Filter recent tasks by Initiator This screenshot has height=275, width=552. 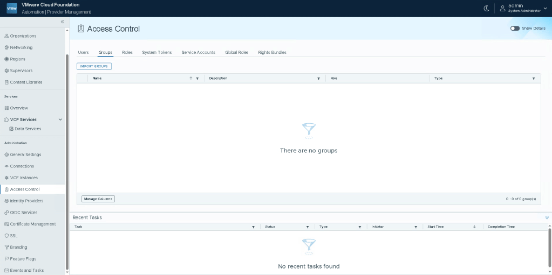pos(415,227)
